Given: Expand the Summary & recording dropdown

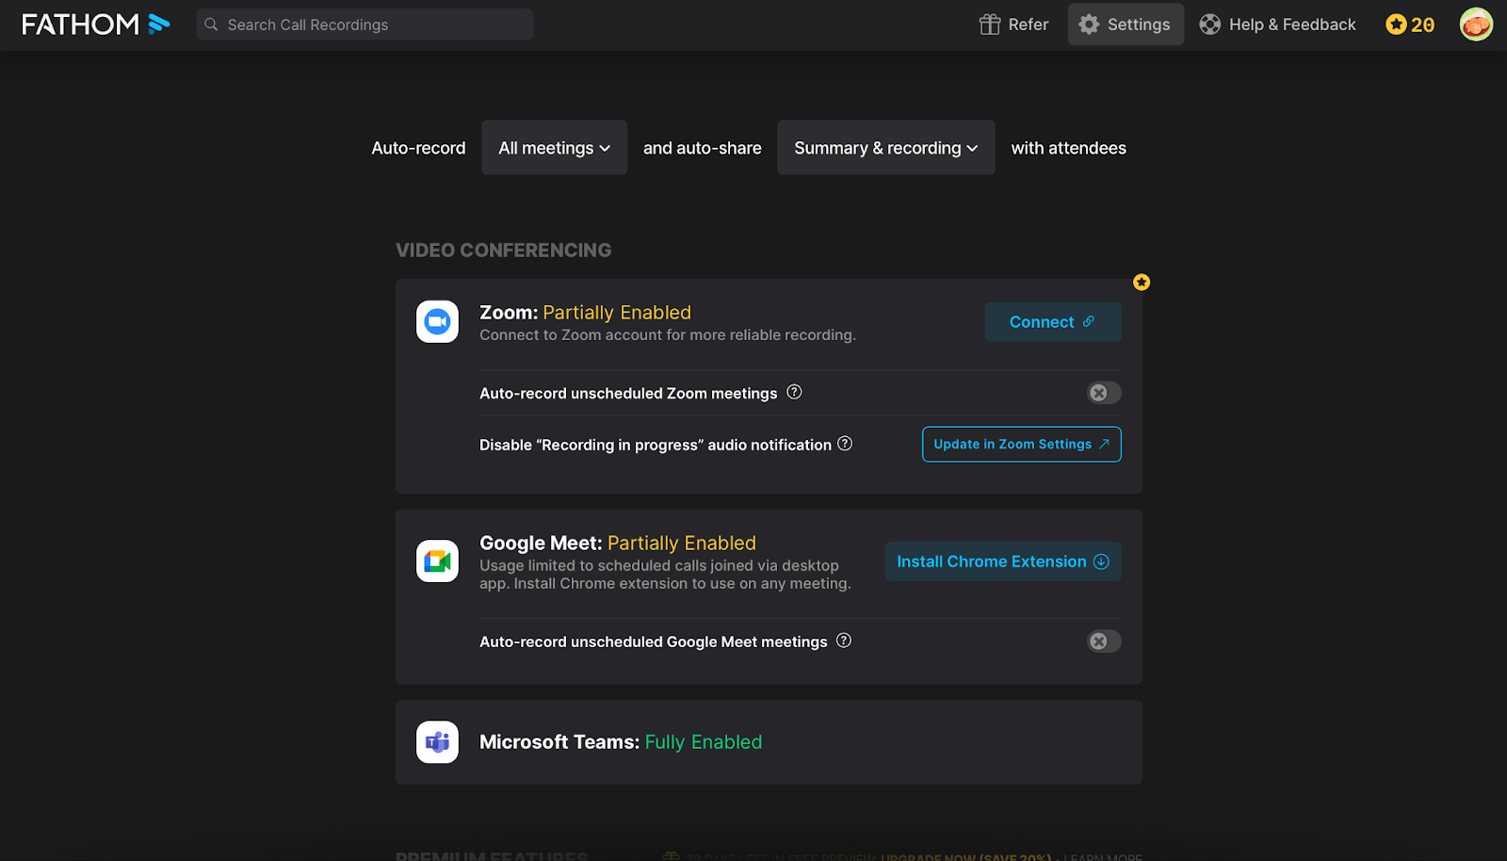Looking at the screenshot, I should tap(885, 148).
